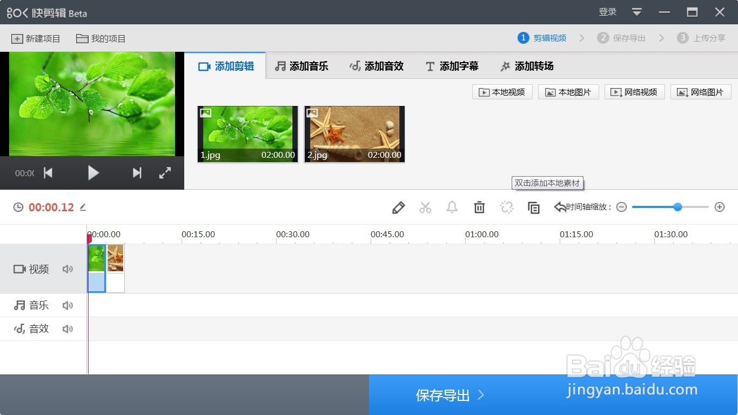Viewport: 738px width, 415px height.
Task: Zoom in timeline with the plus icon
Action: [x=720, y=207]
